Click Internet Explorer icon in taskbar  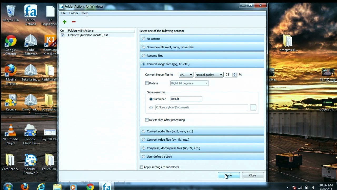[x=41, y=187]
